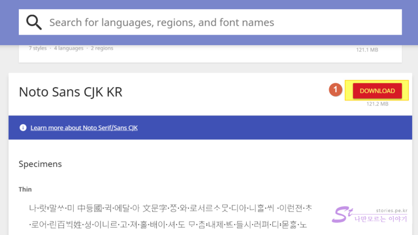Click the 121.1 MB size on previous card
The height and width of the screenshot is (235, 418).
pyautogui.click(x=367, y=50)
